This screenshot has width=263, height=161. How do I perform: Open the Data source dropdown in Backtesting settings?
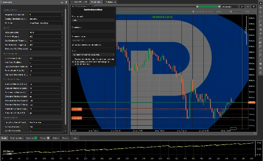pyautogui.click(x=93, y=55)
